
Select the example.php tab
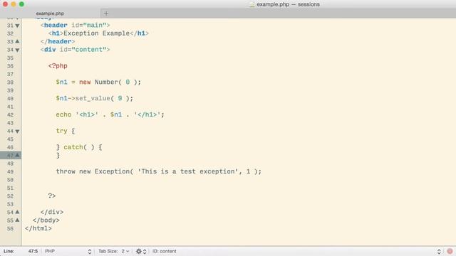point(50,14)
